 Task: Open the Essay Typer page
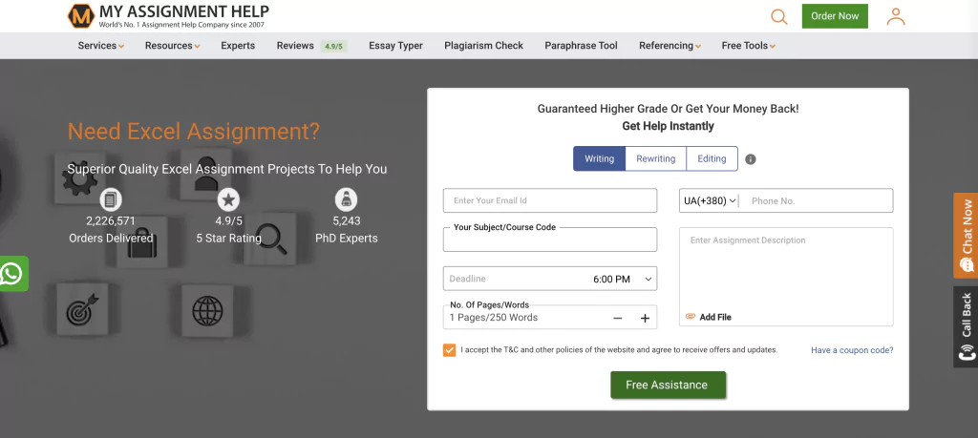[x=395, y=46]
